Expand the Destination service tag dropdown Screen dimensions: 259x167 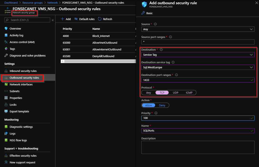point(198,67)
